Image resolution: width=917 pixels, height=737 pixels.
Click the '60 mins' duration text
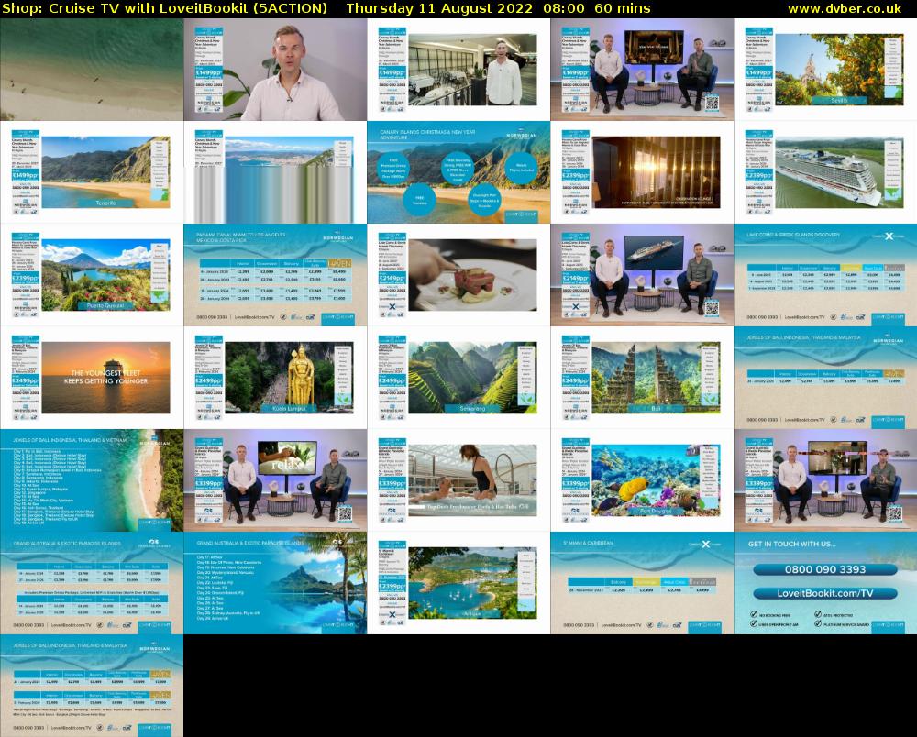pyautogui.click(x=623, y=9)
